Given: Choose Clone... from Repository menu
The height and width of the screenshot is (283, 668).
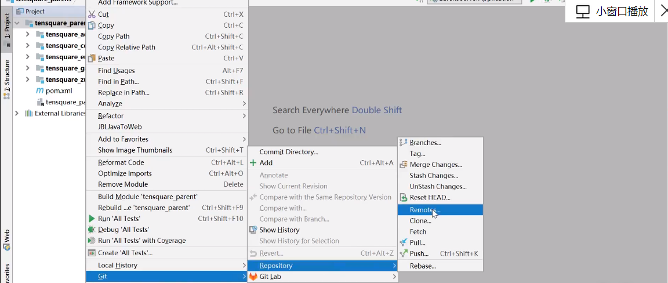Looking at the screenshot, I should (x=440, y=221).
